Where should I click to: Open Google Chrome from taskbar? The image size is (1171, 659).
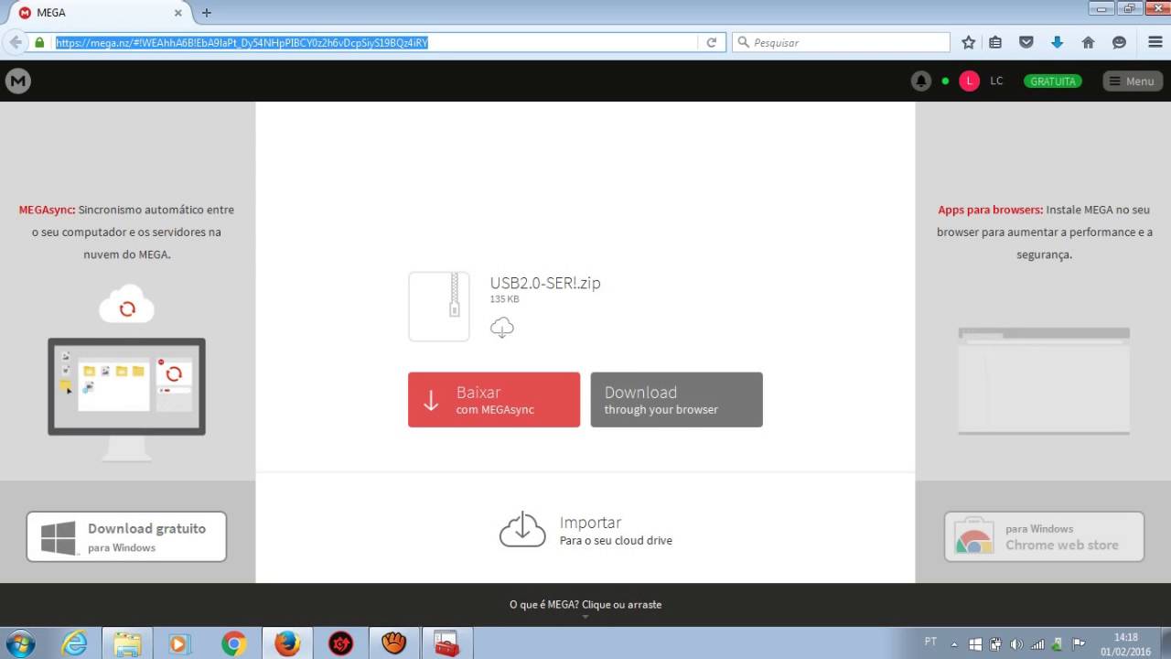[233, 643]
